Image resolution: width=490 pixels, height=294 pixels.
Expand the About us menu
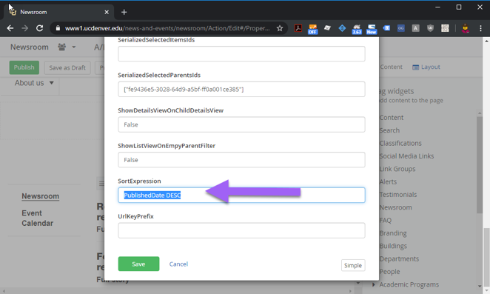34,83
